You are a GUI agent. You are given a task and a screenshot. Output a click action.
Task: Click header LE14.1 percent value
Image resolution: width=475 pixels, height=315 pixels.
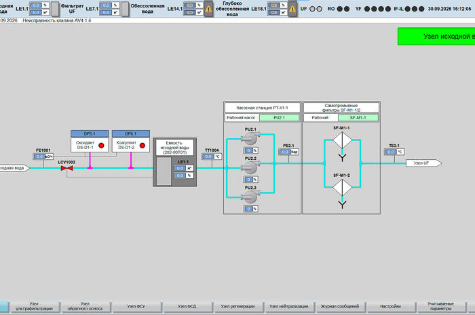click(x=190, y=5)
